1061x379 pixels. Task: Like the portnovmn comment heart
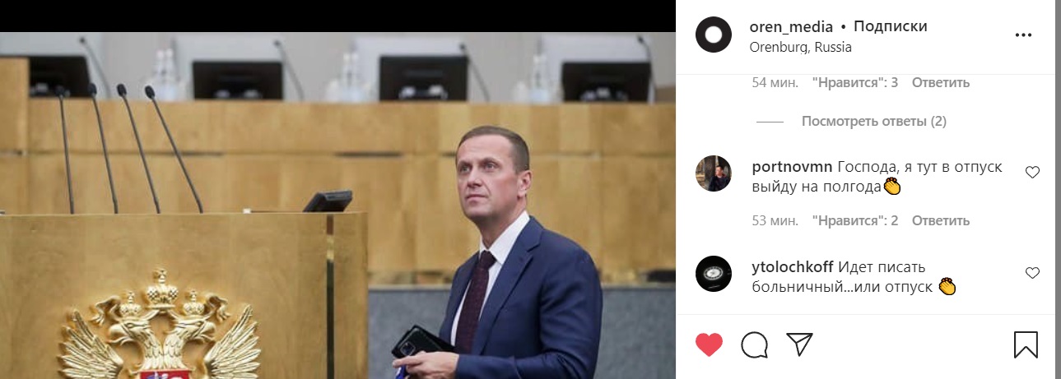coord(1033,172)
